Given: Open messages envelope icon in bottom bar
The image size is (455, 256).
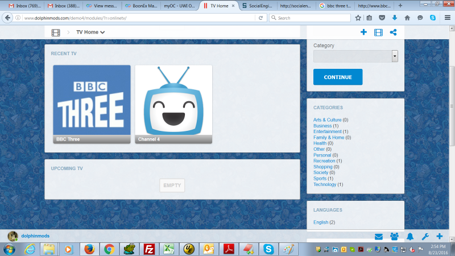Looking at the screenshot, I should click(x=378, y=237).
